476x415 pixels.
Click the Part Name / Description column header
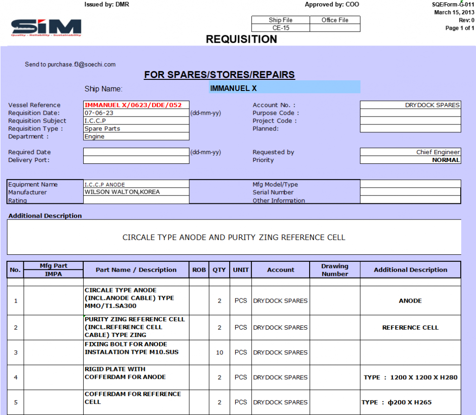(x=136, y=270)
